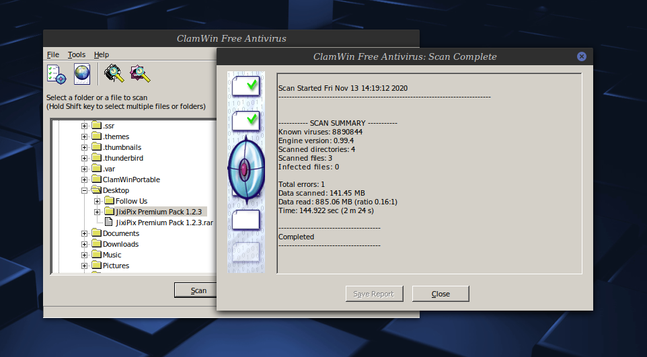Select the Downloads folder in tree
The height and width of the screenshot is (357, 647).
pos(120,244)
